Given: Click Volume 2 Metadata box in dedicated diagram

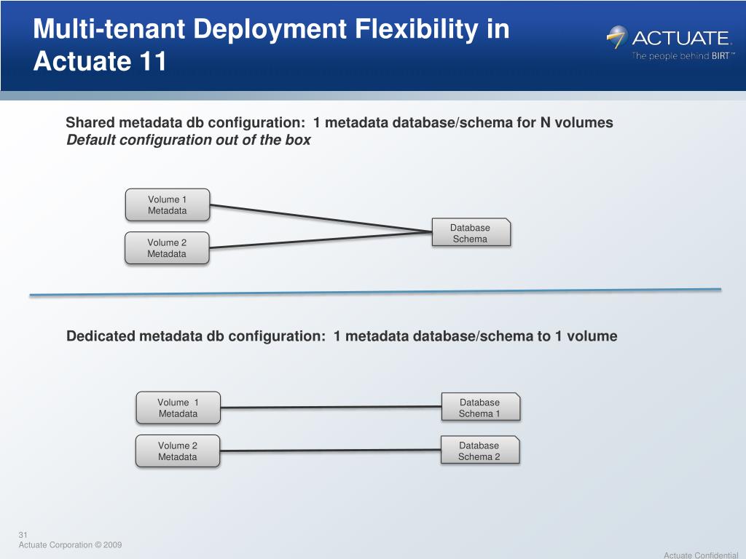Looking at the screenshot, I should coord(178,451).
